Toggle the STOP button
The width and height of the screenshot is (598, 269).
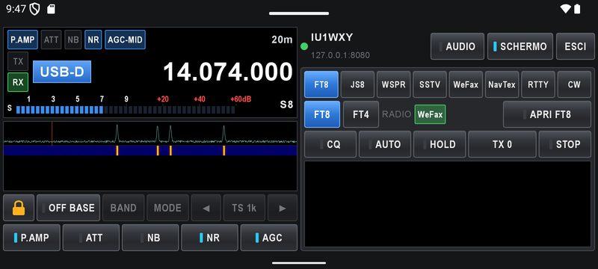tap(565, 144)
